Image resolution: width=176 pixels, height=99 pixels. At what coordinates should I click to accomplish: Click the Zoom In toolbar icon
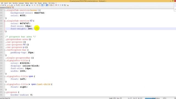(32, 5)
